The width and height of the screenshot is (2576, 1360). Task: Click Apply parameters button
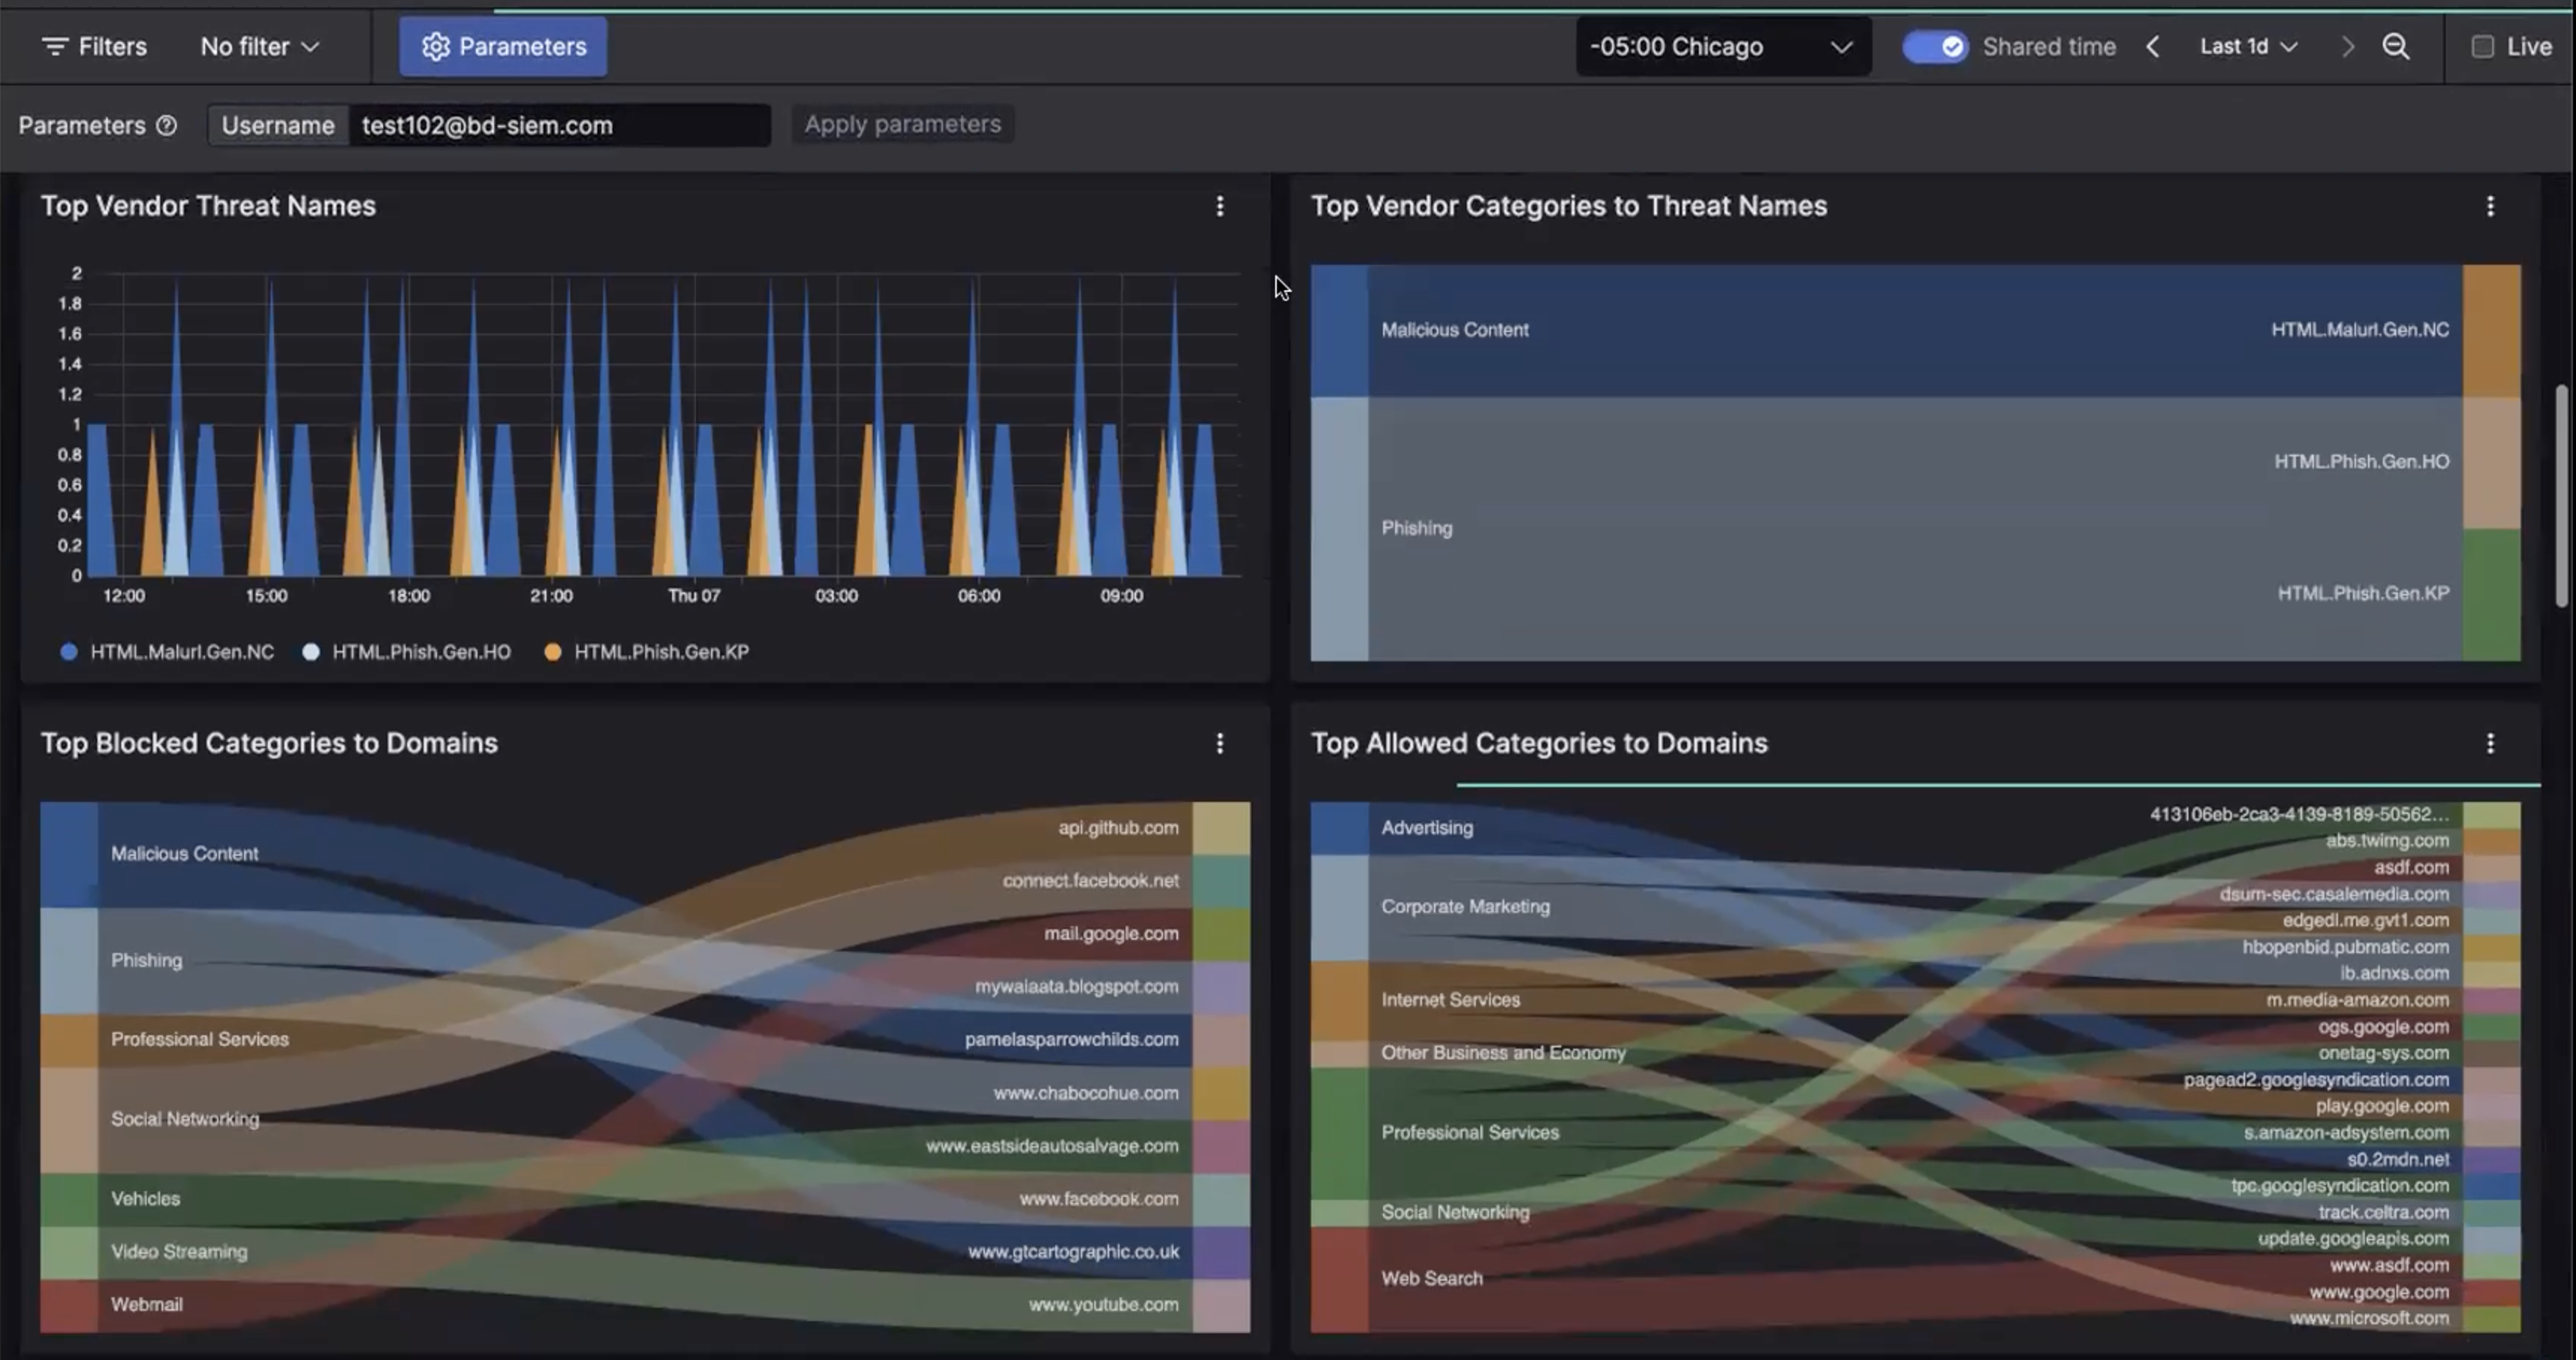point(902,125)
